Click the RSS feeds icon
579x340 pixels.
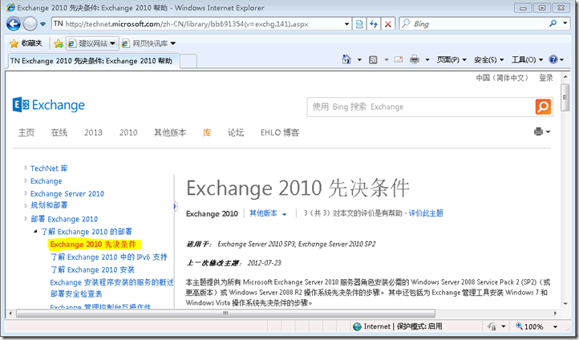point(374,59)
